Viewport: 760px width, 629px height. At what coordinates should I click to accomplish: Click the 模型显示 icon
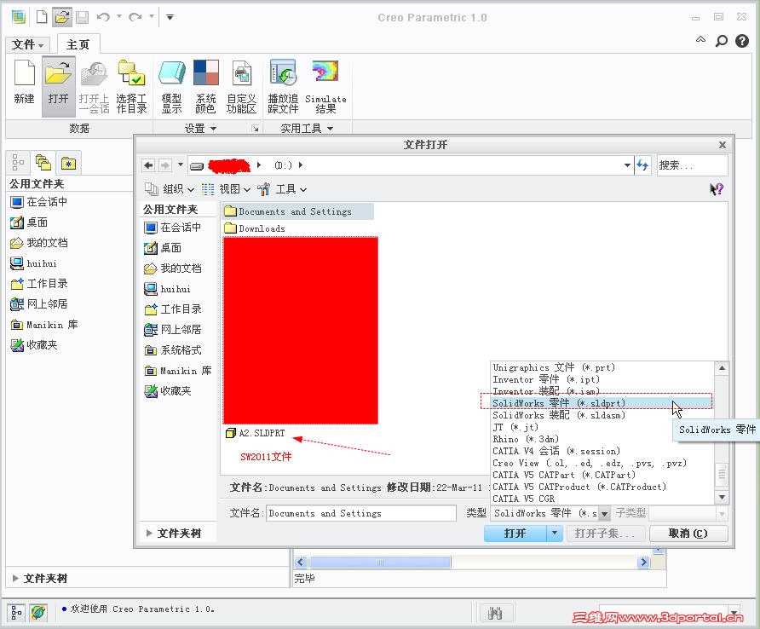[171, 84]
